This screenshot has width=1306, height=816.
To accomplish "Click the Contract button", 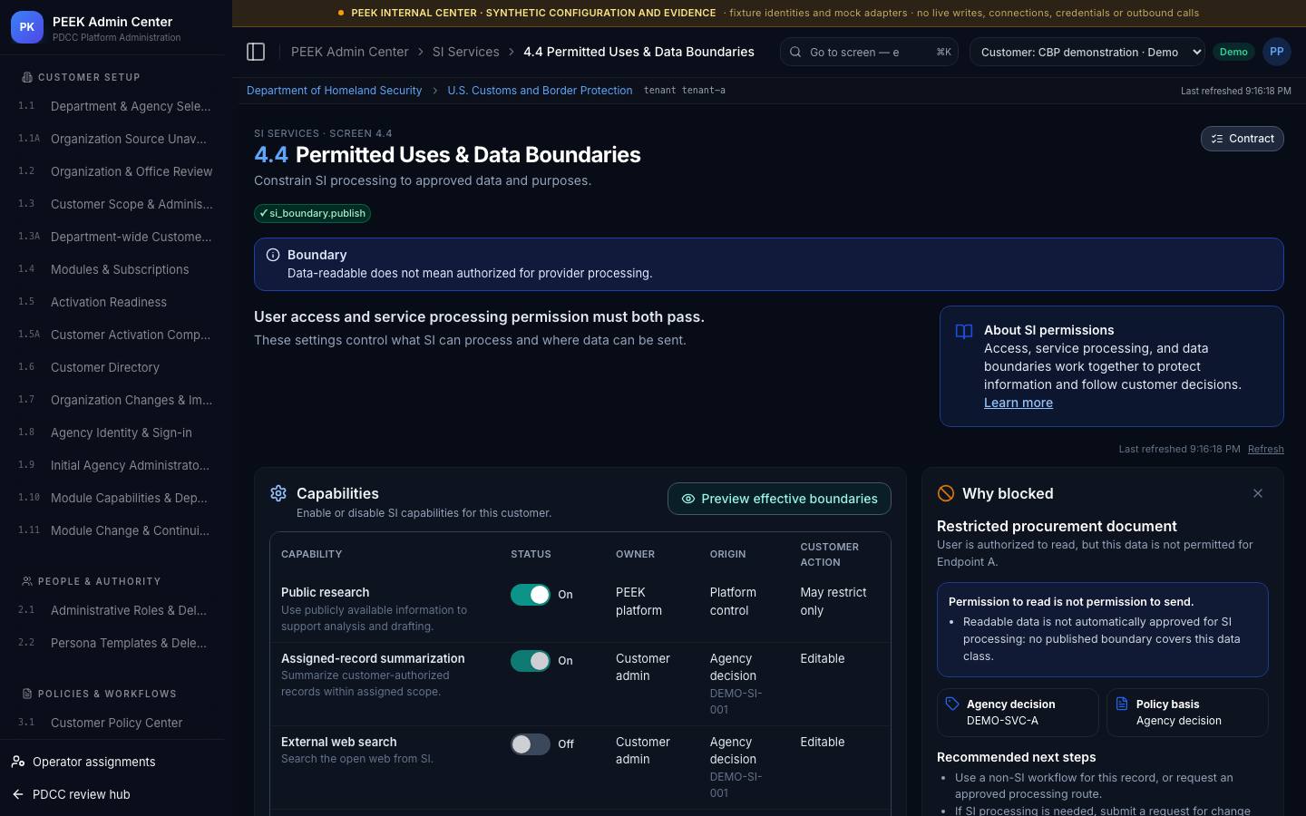I will pos(1242,139).
